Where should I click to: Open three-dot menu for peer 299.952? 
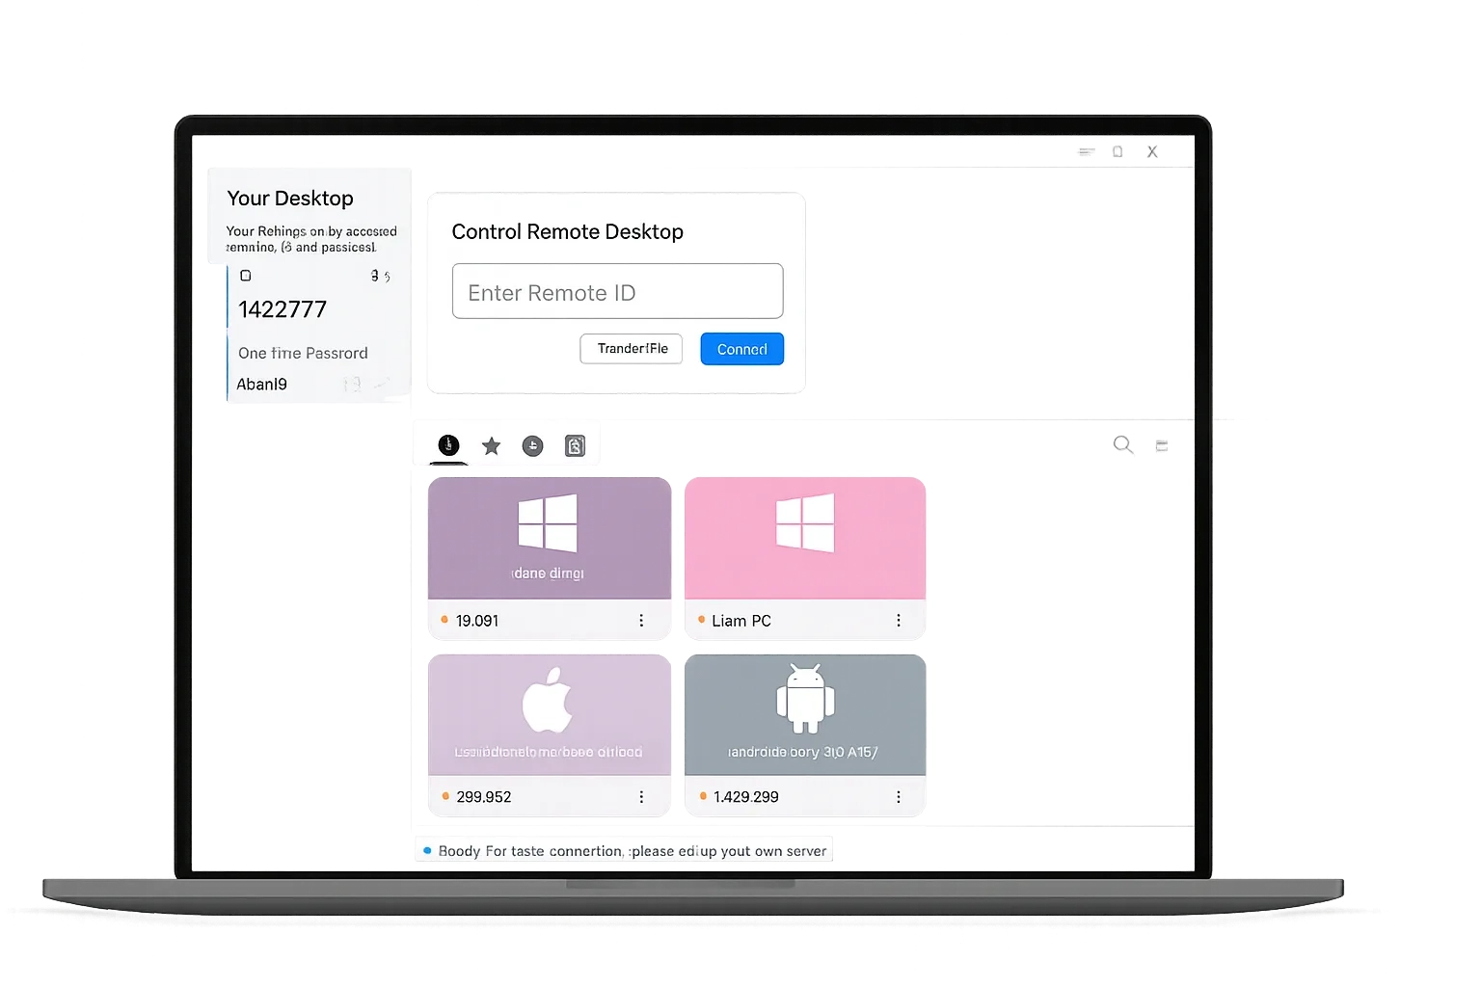(641, 797)
